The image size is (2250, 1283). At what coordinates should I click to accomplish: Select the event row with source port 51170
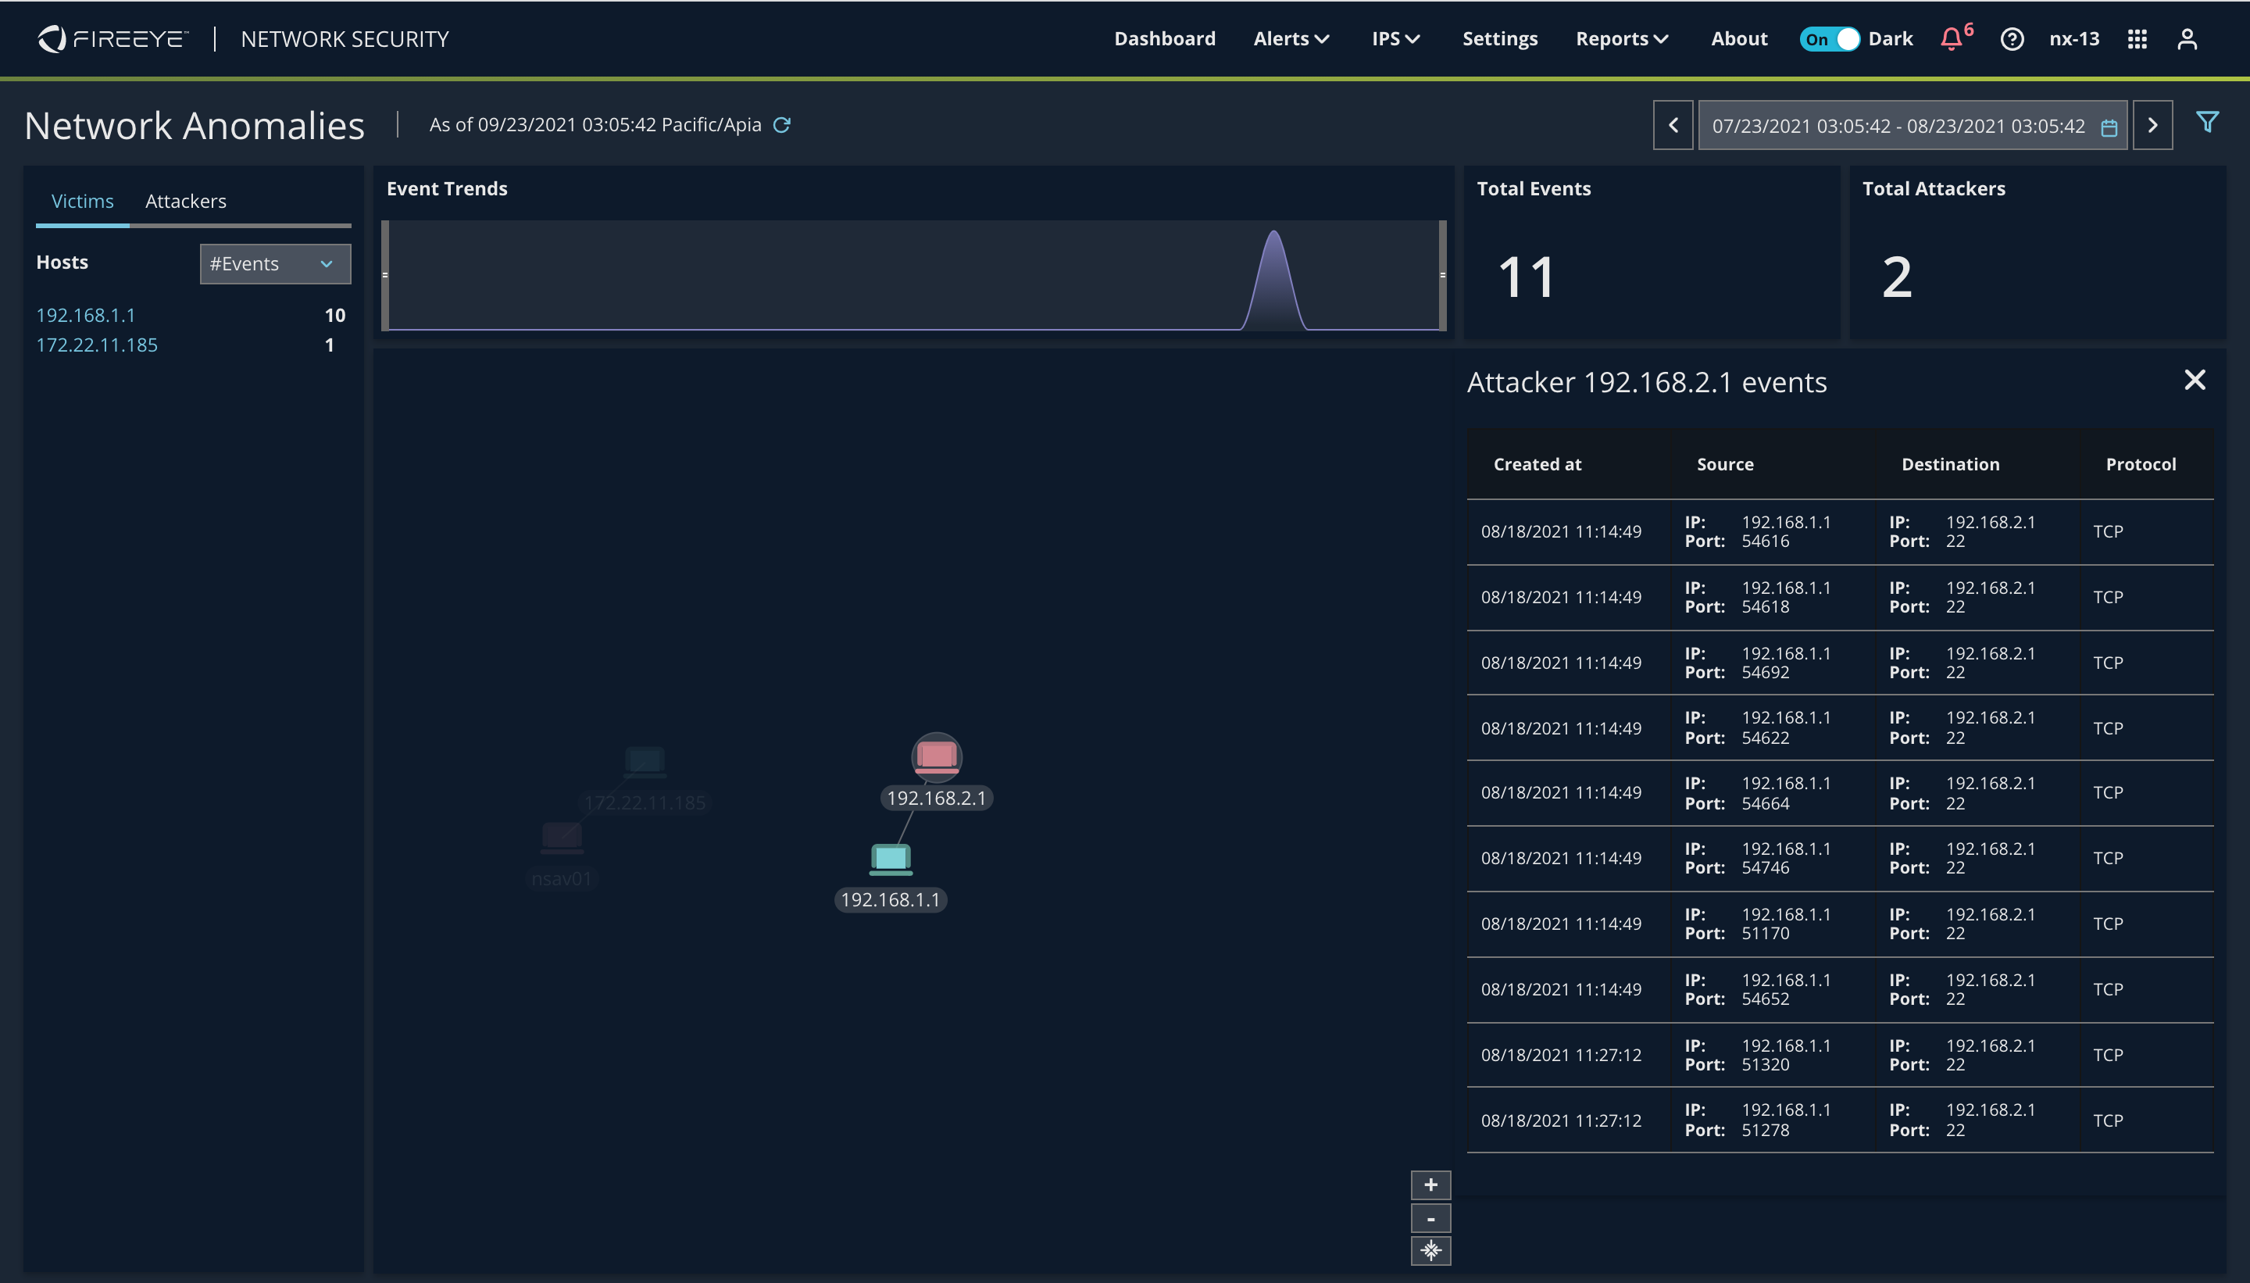1841,924
